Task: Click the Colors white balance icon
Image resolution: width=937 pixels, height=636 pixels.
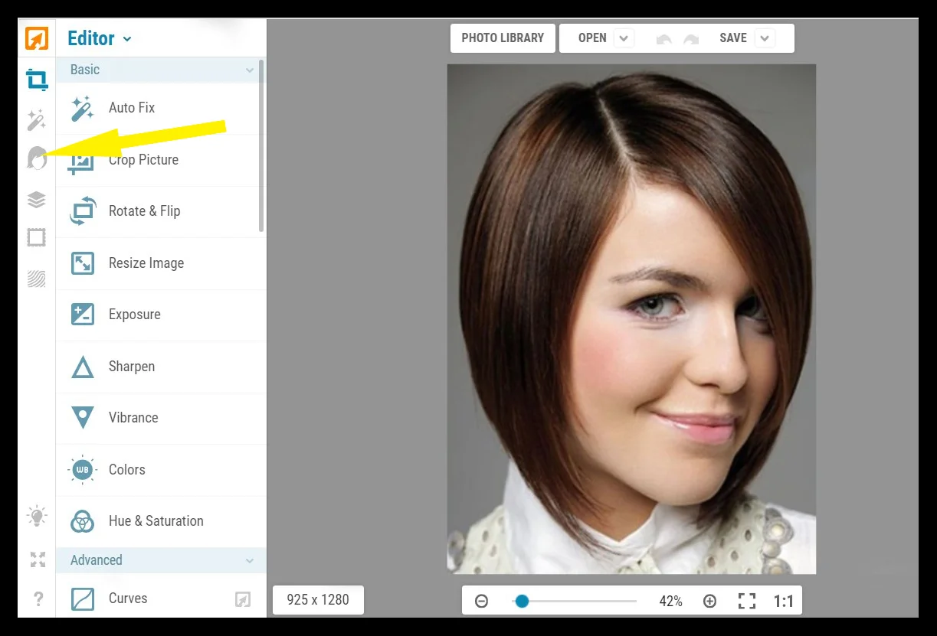Action: click(83, 470)
